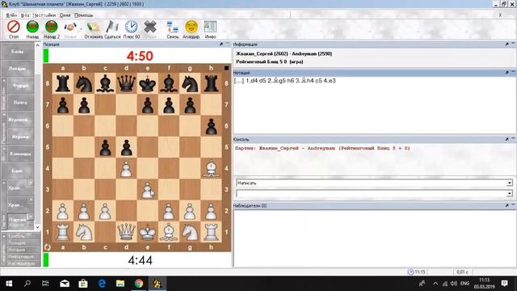
Task: Open the Игроки sidebar section
Action: pyautogui.click(x=20, y=137)
